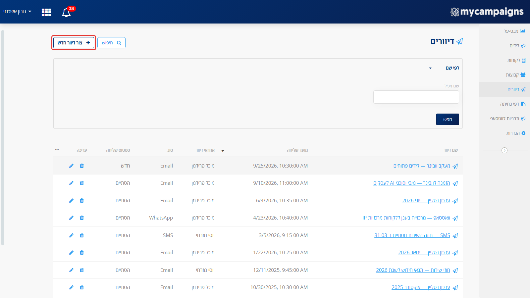Click trash icon in 9/10/2026 row
Viewport: 530px width, 298px height.
click(82, 183)
